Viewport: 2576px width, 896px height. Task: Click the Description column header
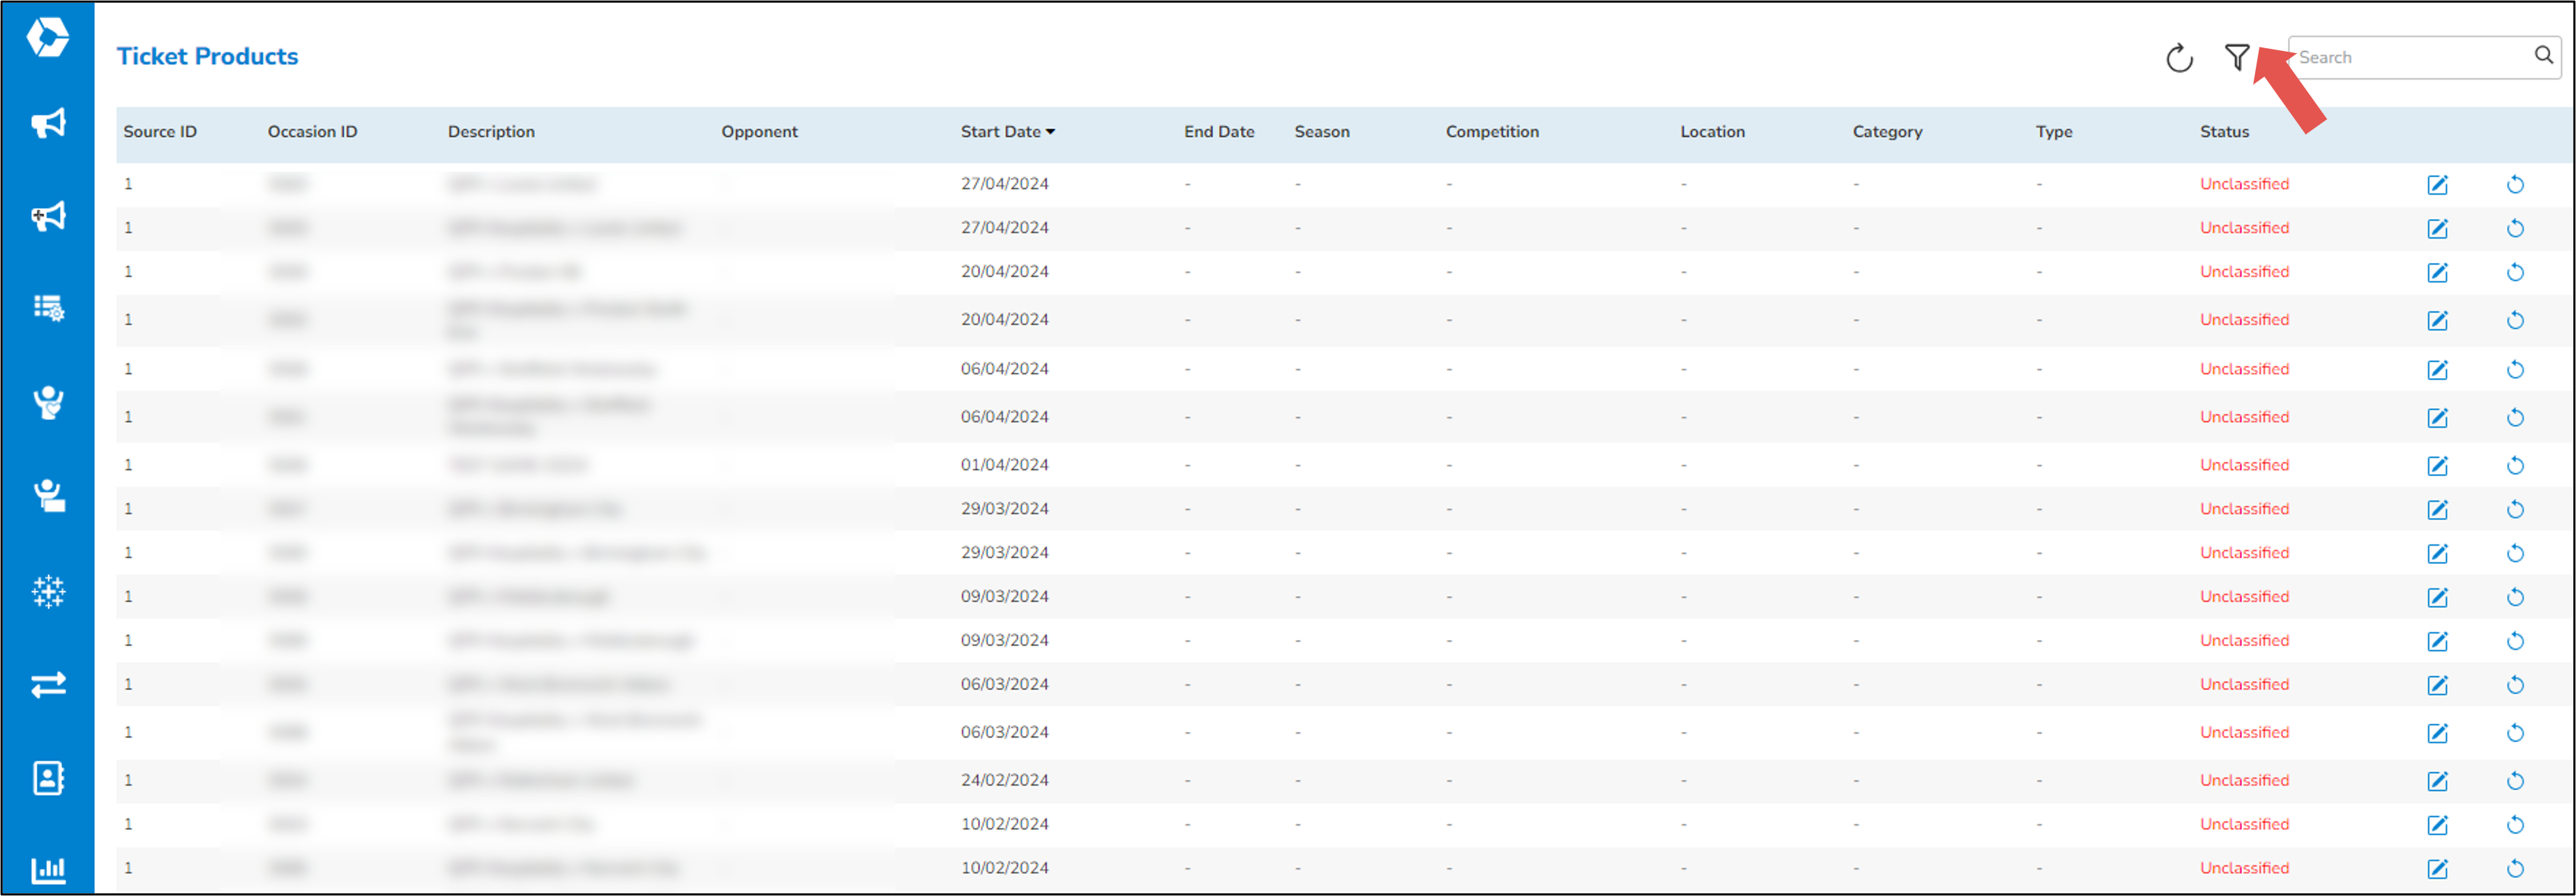(x=491, y=132)
